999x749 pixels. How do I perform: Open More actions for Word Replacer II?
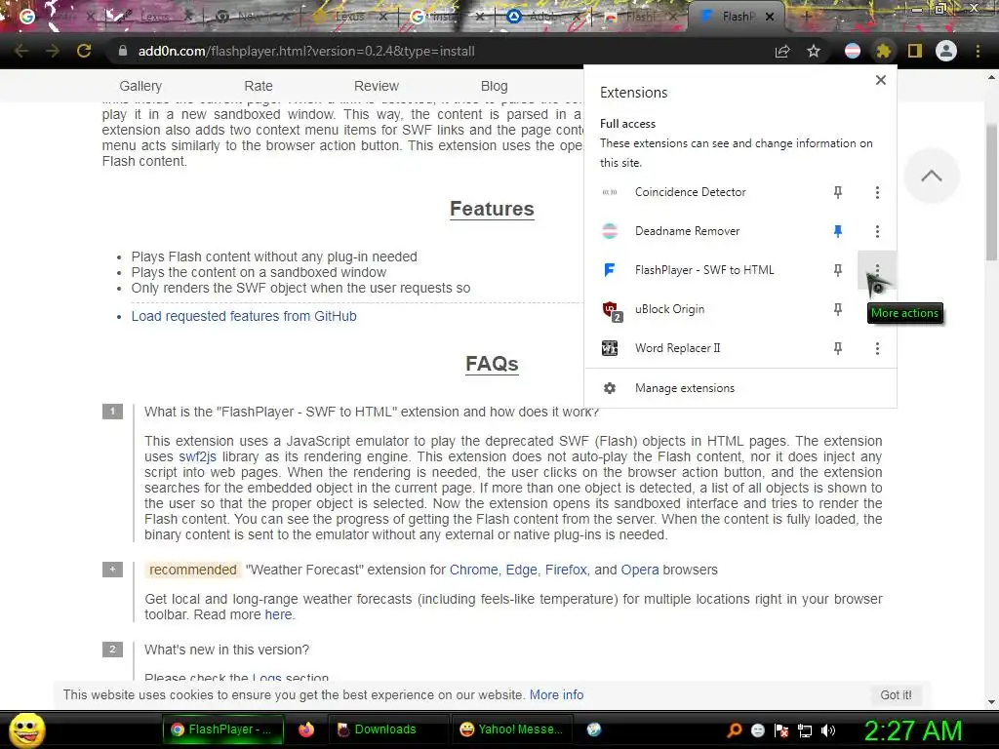(x=877, y=348)
